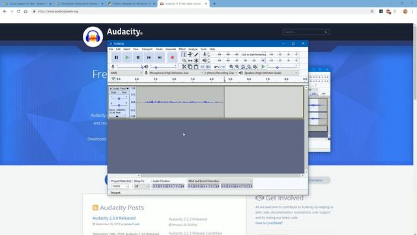Screen dimensions: 417x235
Task: Close the audio track with its X
Action: click(111, 89)
